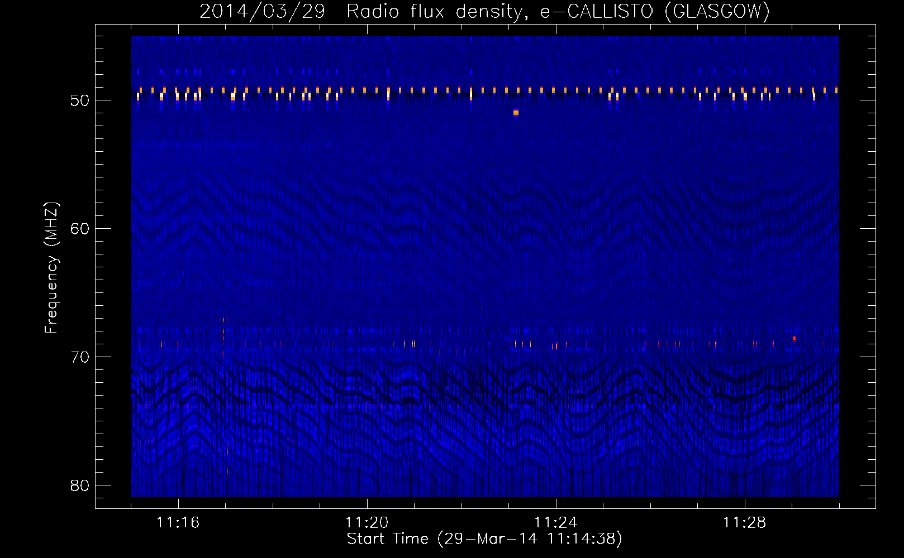The height and width of the screenshot is (558, 904).
Task: Click the 60 frequency tick label
Action: click(80, 229)
